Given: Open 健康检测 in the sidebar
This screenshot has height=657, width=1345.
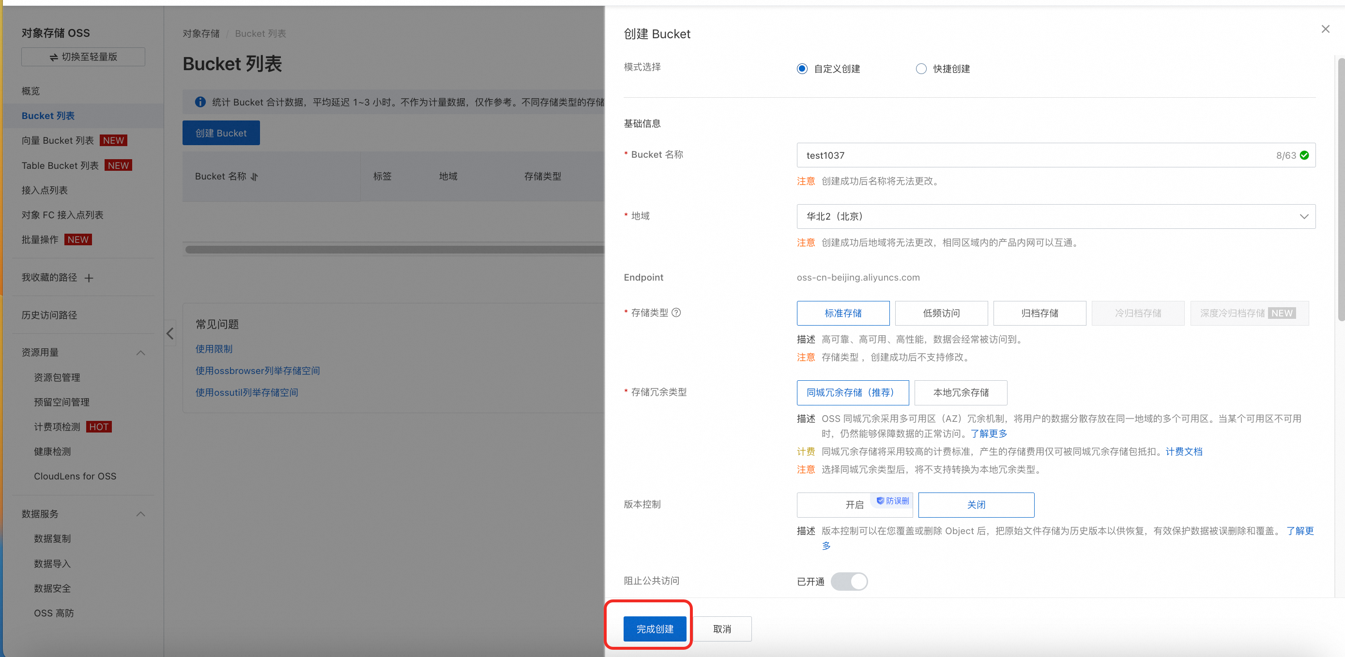Looking at the screenshot, I should coord(53,451).
